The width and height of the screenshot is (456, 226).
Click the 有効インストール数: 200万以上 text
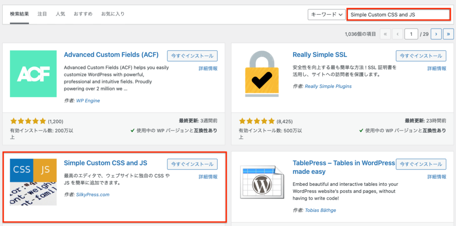(x=41, y=134)
